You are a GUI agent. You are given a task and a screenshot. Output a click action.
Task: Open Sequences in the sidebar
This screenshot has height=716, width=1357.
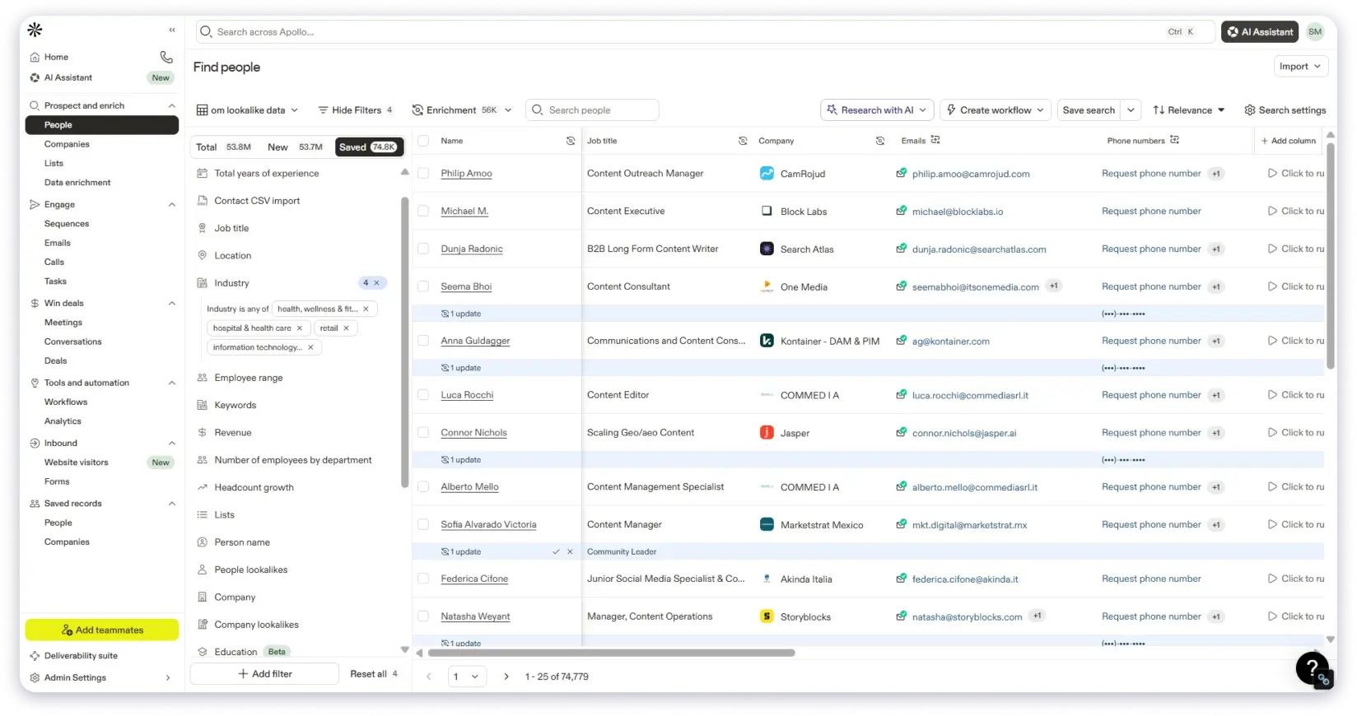(x=67, y=224)
